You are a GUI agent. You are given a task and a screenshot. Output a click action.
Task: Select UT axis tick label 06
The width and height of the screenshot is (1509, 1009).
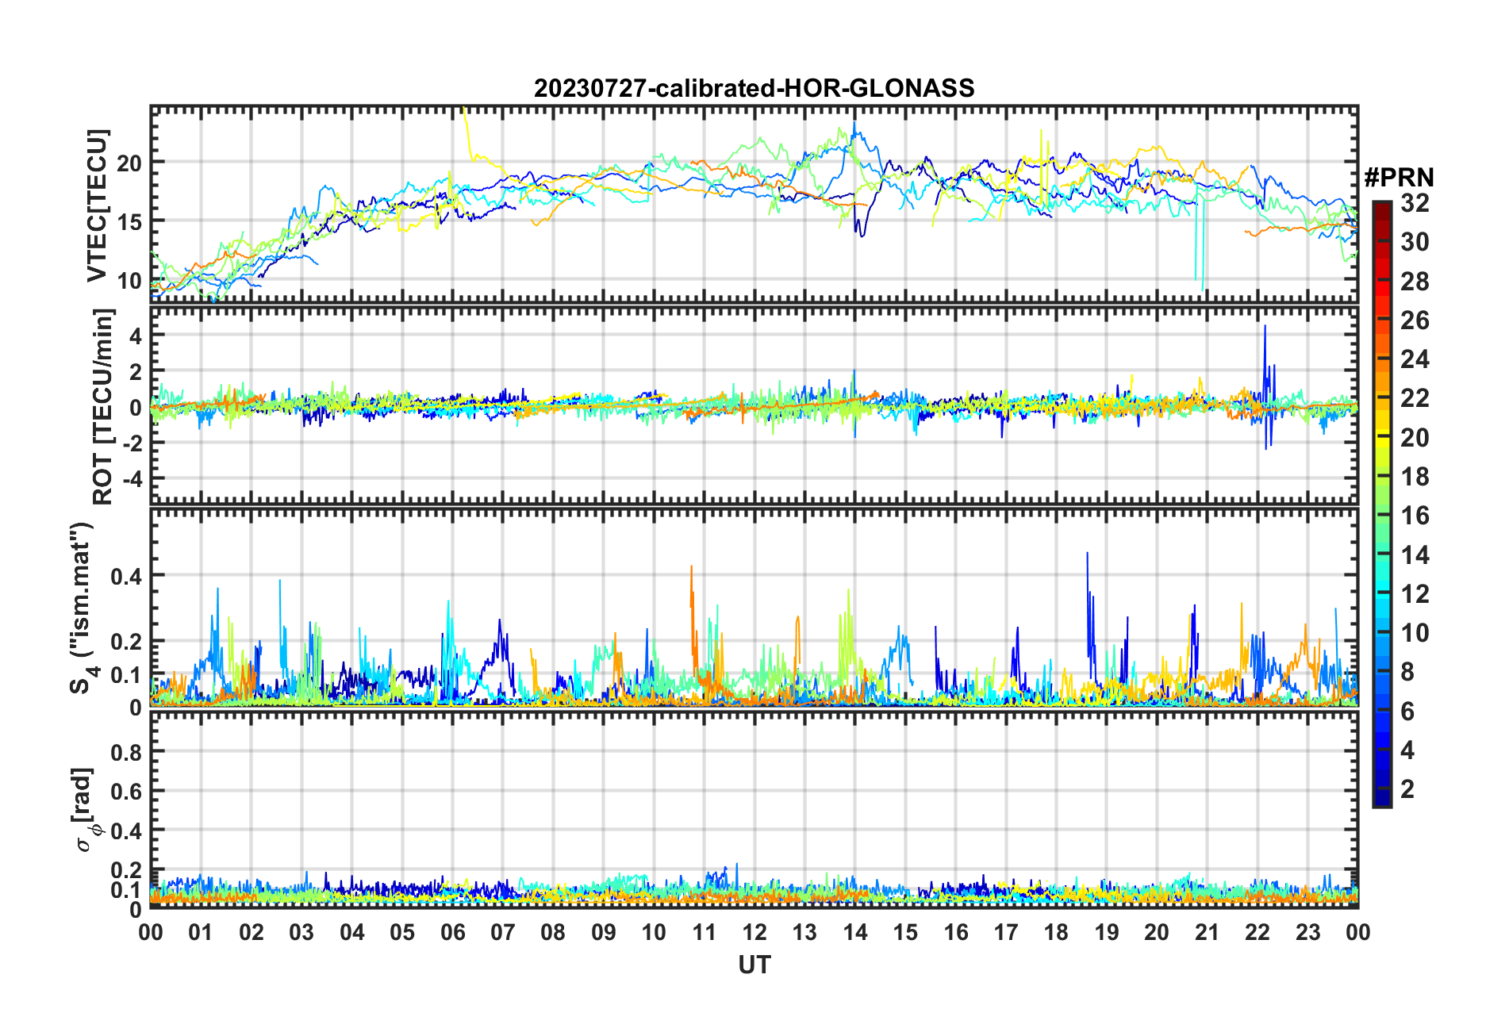pos(453,933)
